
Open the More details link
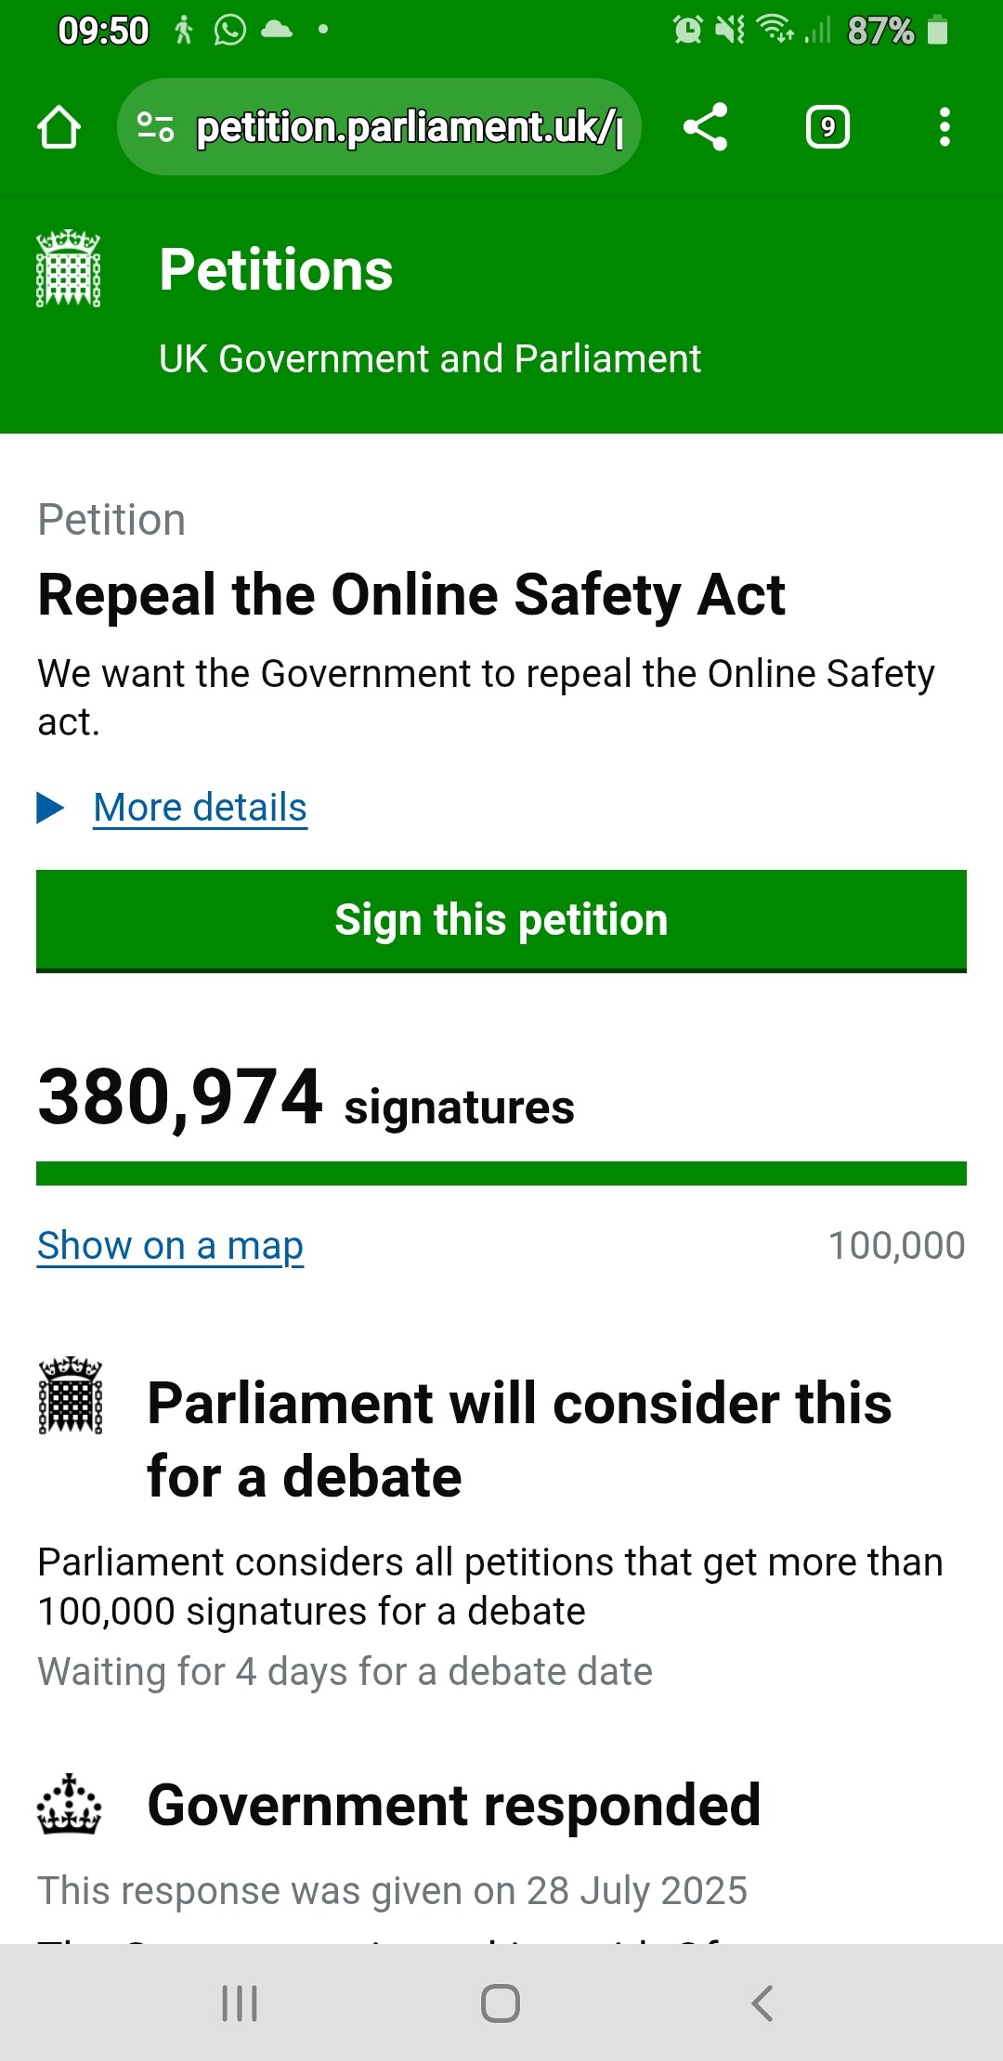pos(201,808)
